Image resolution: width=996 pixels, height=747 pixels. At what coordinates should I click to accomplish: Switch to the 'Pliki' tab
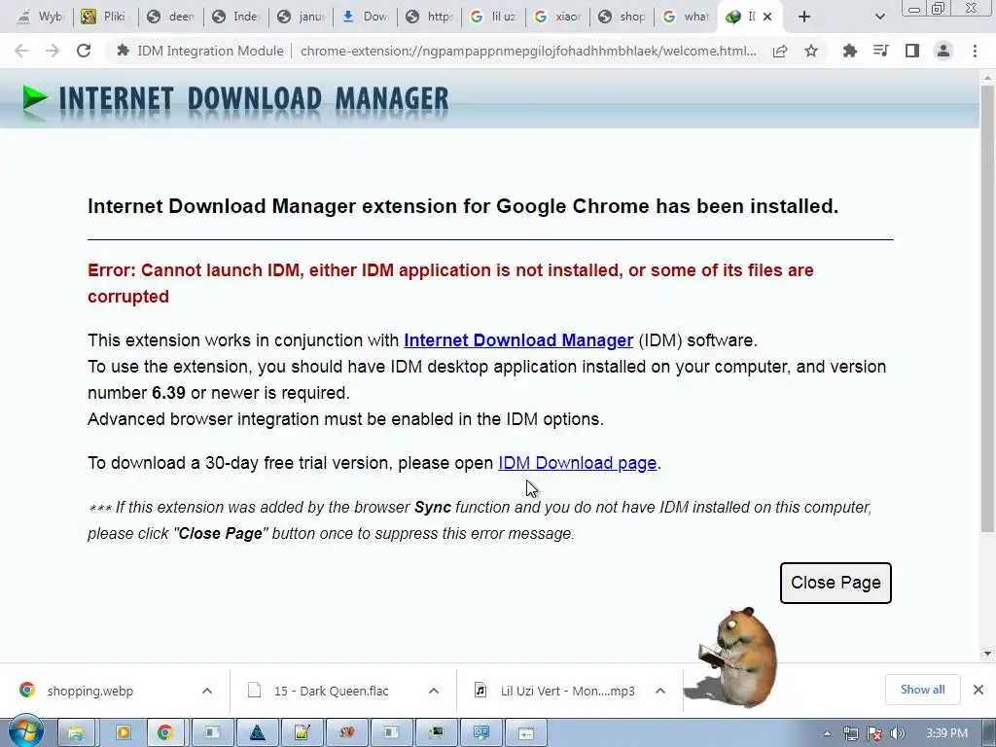point(105,18)
